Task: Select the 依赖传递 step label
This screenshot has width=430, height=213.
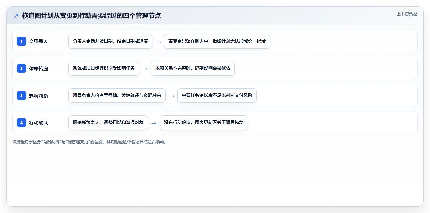Action: pyautogui.click(x=38, y=68)
